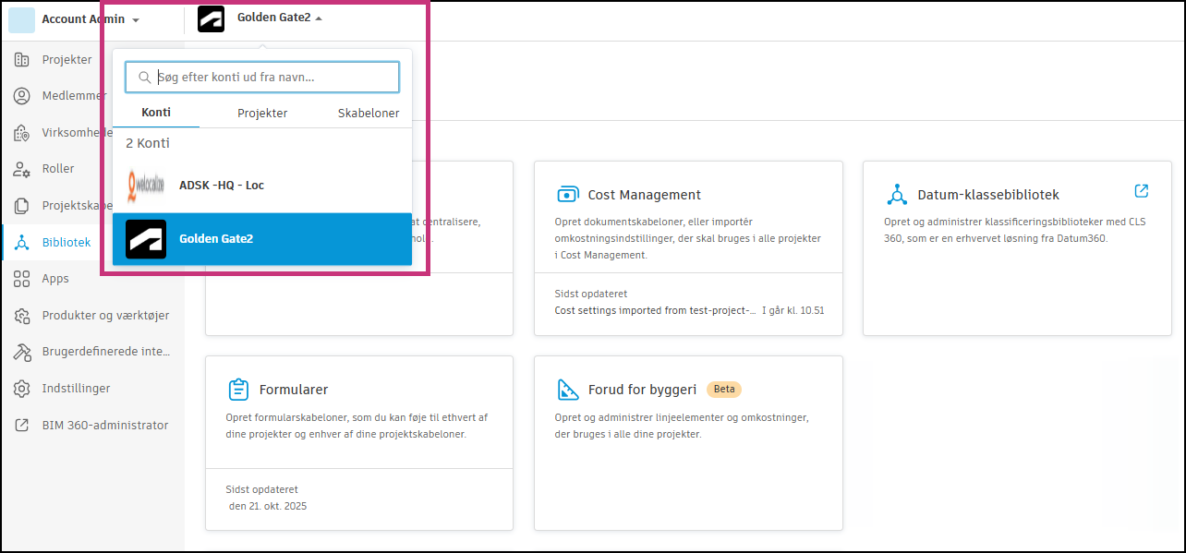
Task: Select the highlighted Golden Gate2 account entry
Action: (261, 238)
